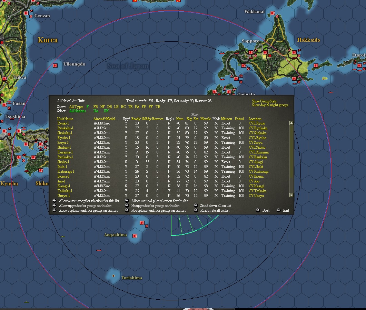Screen dimensions: 366x310
Task: Click arrow icon beside Reactivate all on list
Action: click(196, 210)
